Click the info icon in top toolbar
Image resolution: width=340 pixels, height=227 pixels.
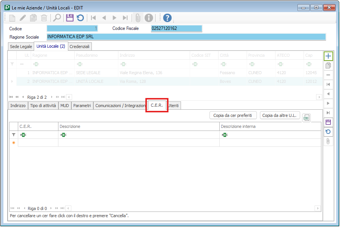(149, 18)
